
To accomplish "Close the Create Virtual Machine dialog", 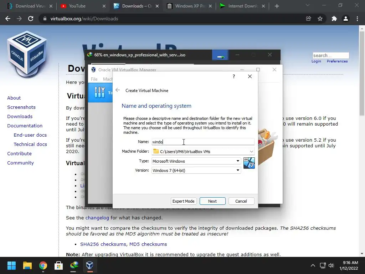I will coord(250,76).
